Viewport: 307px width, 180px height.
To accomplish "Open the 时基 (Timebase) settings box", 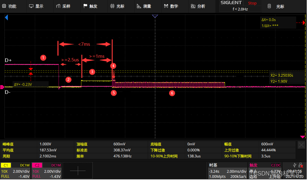I will [227, 171].
